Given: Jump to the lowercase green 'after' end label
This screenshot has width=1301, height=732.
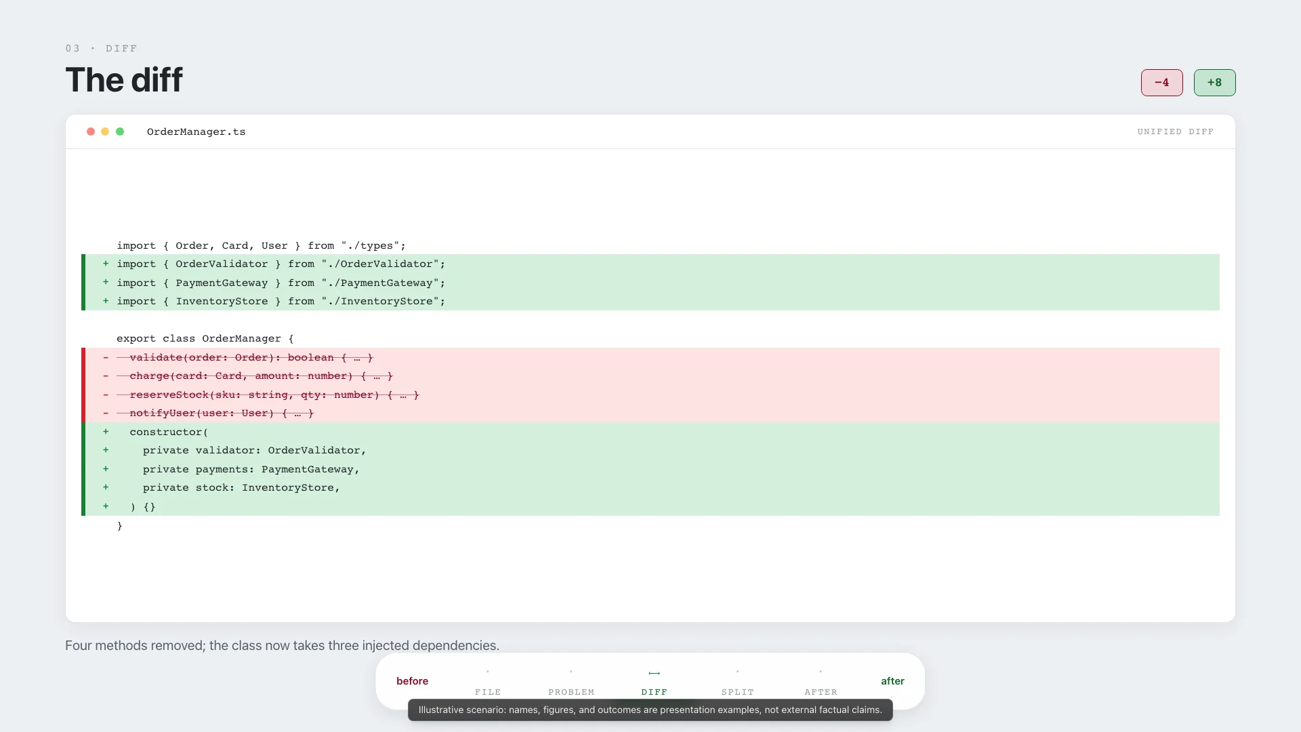Looking at the screenshot, I should click(x=892, y=681).
